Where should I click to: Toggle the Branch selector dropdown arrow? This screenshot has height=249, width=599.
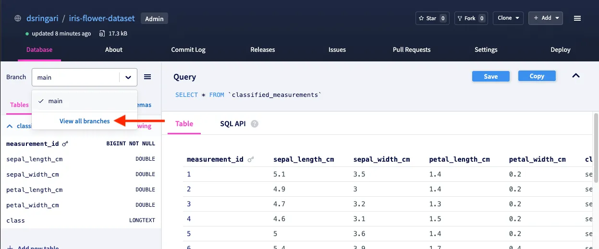pyautogui.click(x=128, y=77)
